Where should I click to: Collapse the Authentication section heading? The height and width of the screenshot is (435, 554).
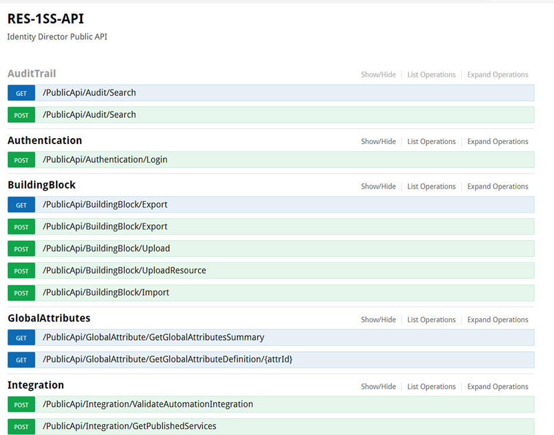45,141
